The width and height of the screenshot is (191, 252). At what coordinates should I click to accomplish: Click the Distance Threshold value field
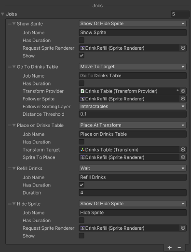tap(133, 114)
